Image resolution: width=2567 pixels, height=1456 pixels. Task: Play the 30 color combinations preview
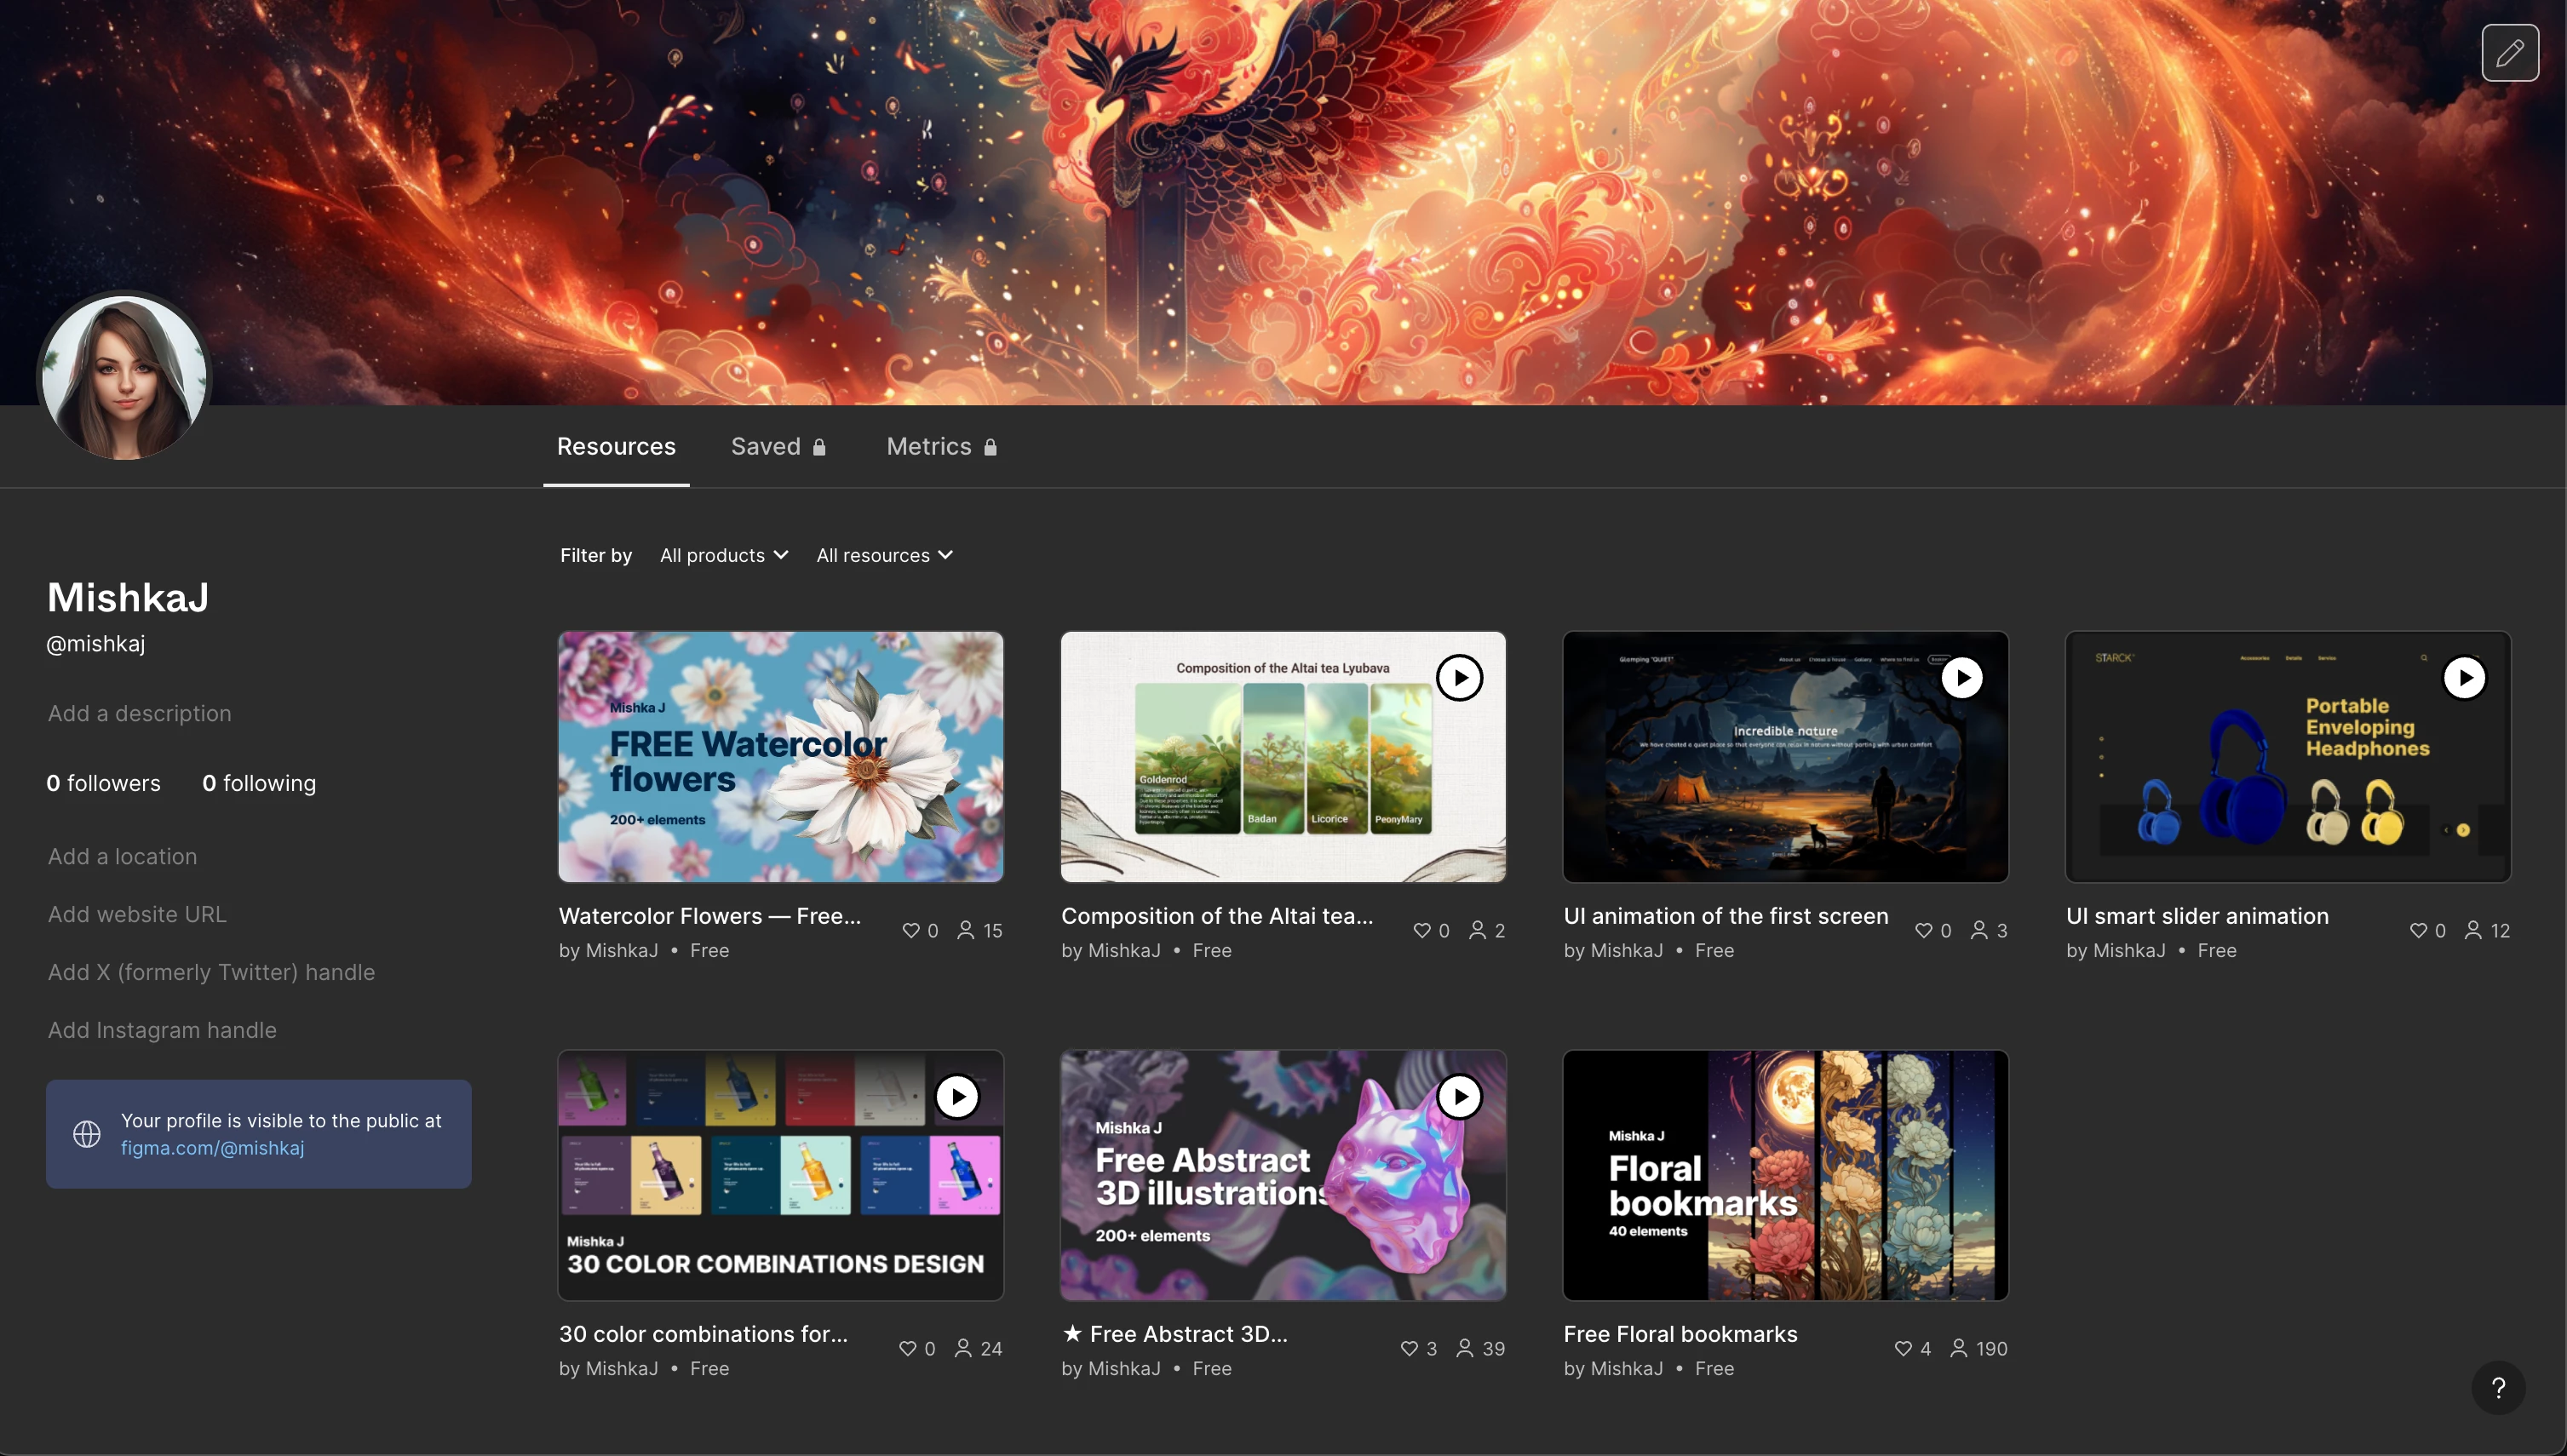(957, 1096)
